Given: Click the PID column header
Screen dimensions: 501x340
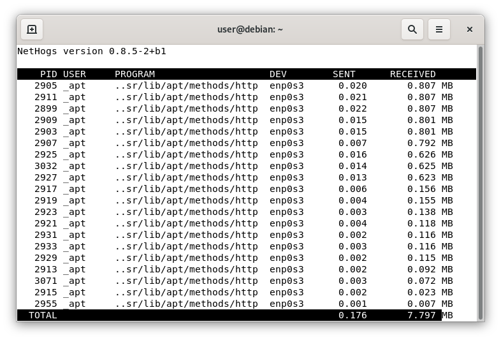Looking at the screenshot, I should (48, 74).
